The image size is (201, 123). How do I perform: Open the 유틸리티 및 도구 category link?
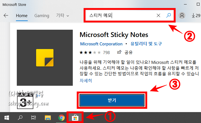[x=146, y=44]
